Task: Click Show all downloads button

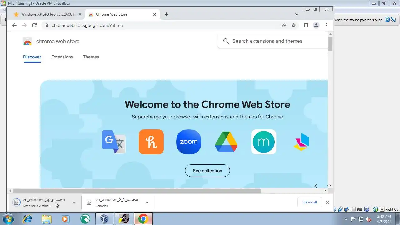Action: 309,202
